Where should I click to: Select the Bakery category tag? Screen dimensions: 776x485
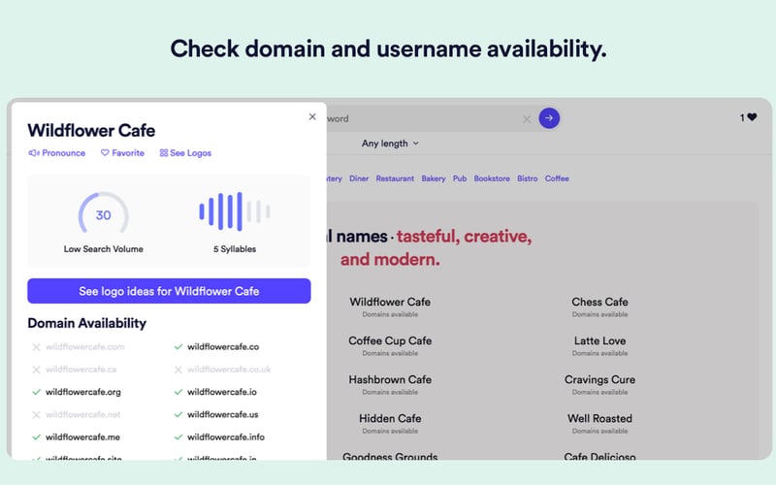[434, 178]
